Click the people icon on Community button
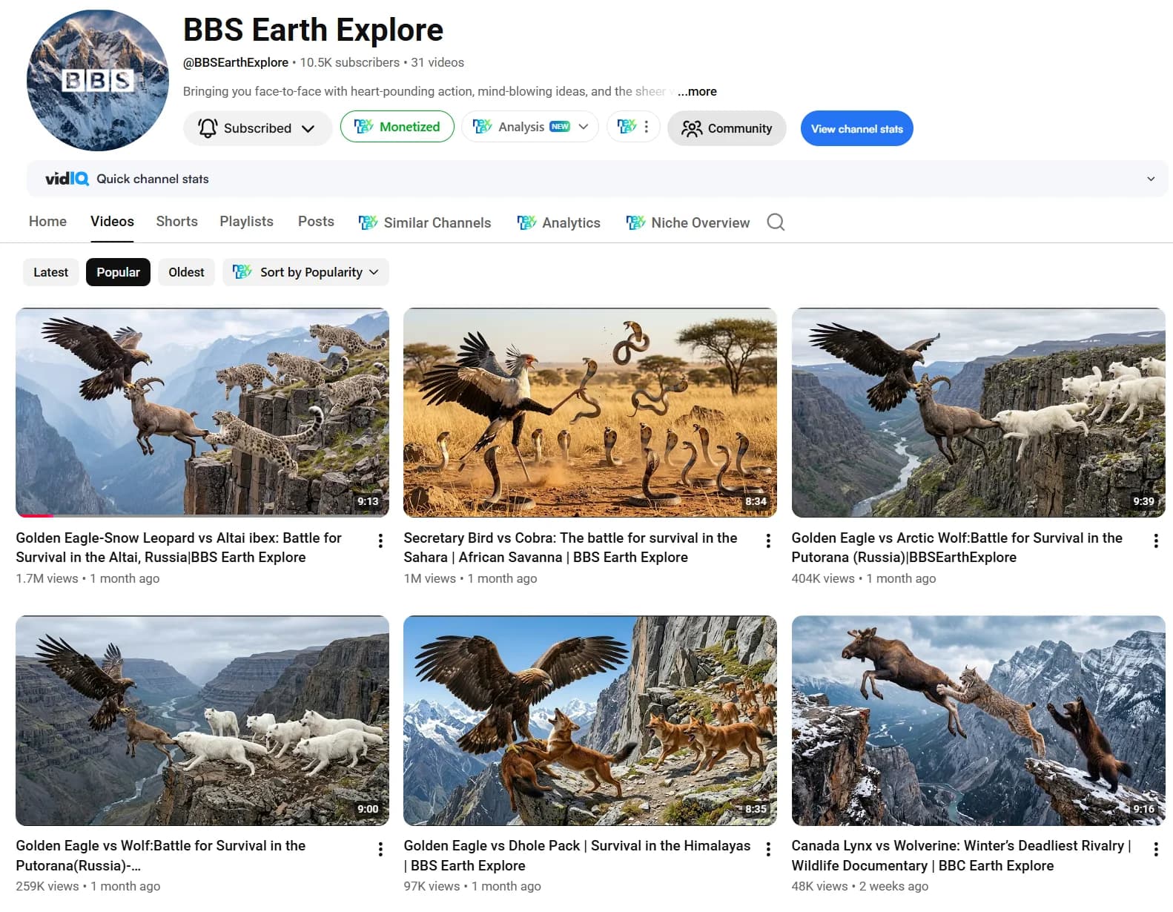Viewport: 1173px width, 912px height. coord(692,128)
